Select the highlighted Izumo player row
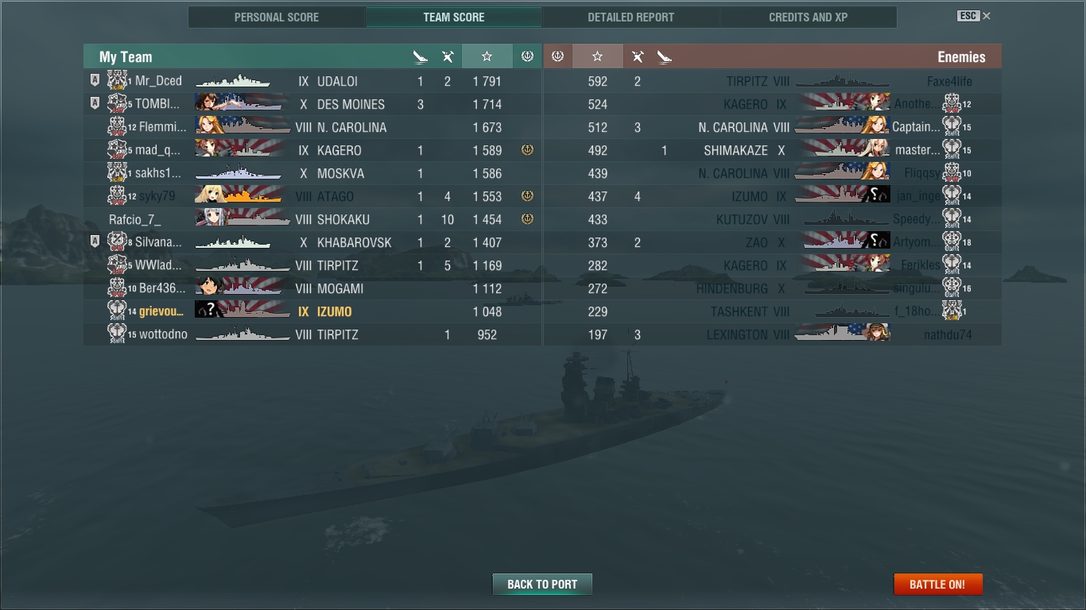Image resolution: width=1086 pixels, height=610 pixels. [x=312, y=311]
